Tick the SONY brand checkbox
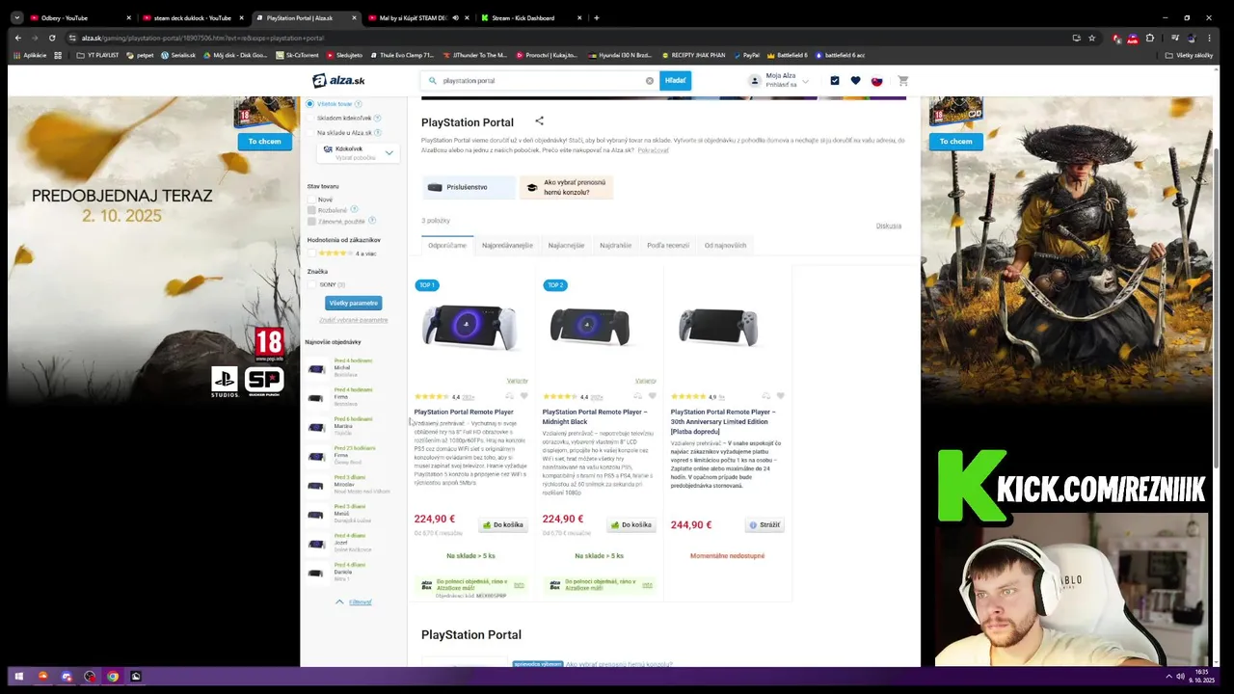 click(x=311, y=284)
